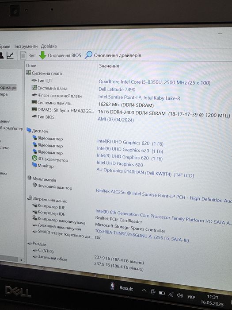Click the first Відеоадаптер row icon
The image size is (232, 310).
[35, 137]
